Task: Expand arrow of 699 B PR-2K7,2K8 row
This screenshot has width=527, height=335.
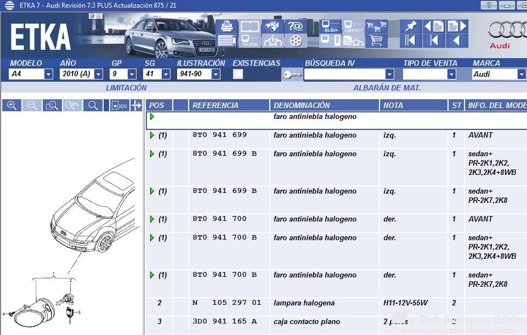Action: tap(152, 191)
